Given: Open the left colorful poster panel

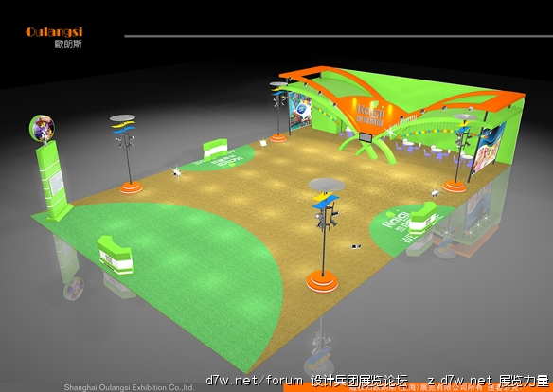Looking at the screenshot, I should tap(301, 113).
